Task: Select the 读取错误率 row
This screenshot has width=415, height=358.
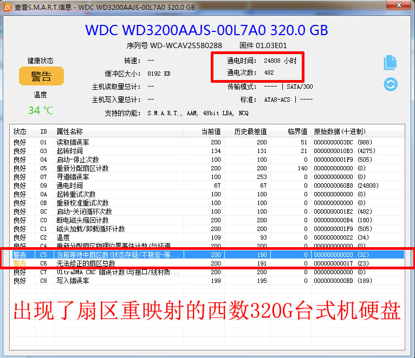Action: point(207,142)
